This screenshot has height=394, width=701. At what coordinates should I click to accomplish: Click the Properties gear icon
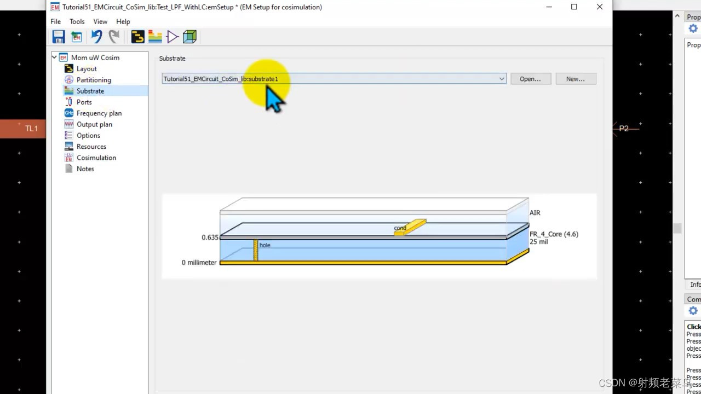692,28
